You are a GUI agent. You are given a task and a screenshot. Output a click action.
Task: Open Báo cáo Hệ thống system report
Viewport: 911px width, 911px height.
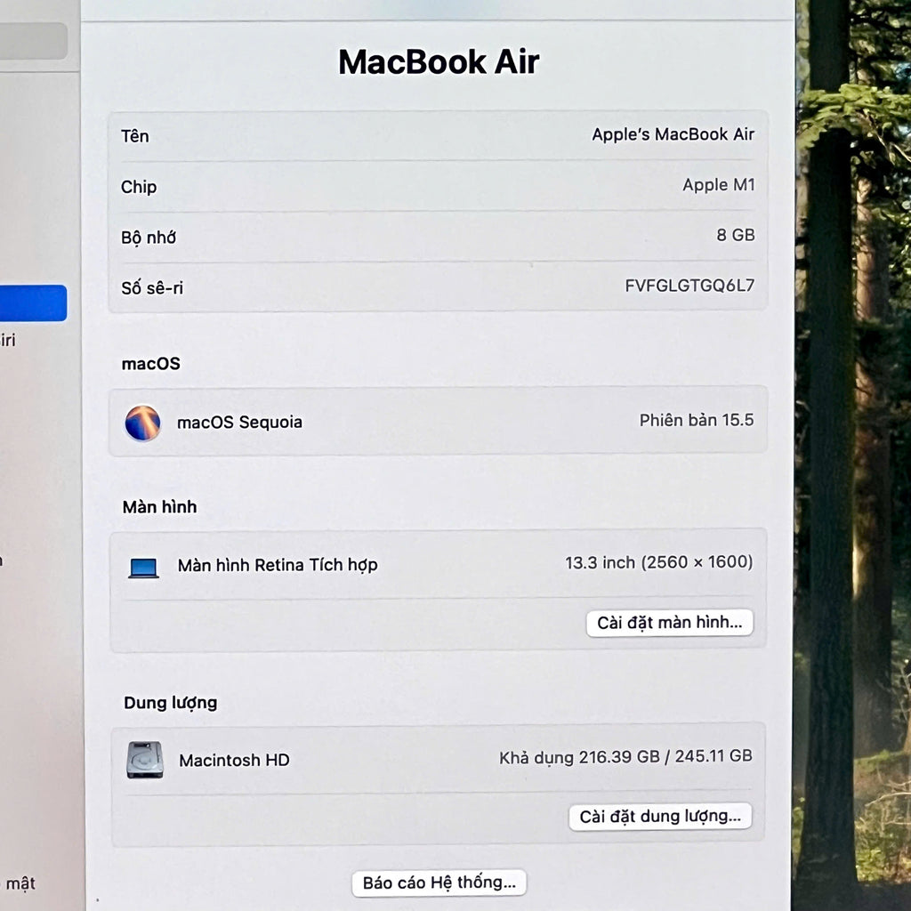coord(439,883)
